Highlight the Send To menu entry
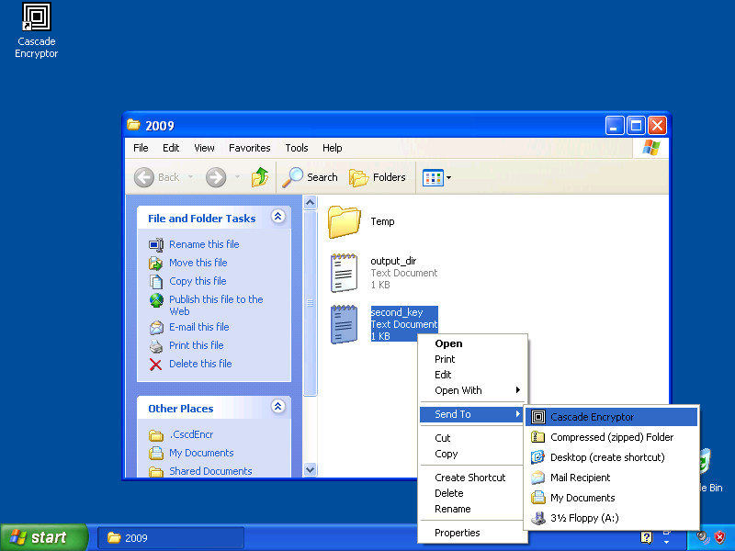Viewport: 735px width, 551px height. pos(472,414)
